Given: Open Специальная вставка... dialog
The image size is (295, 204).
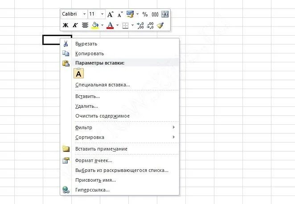Looking at the screenshot, I should (x=119, y=85).
